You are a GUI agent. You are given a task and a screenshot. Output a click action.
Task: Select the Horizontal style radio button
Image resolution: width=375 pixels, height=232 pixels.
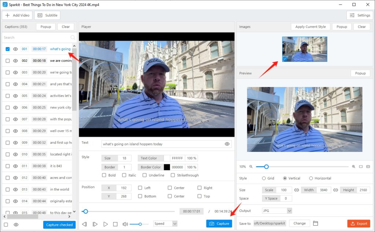[x=311, y=178]
